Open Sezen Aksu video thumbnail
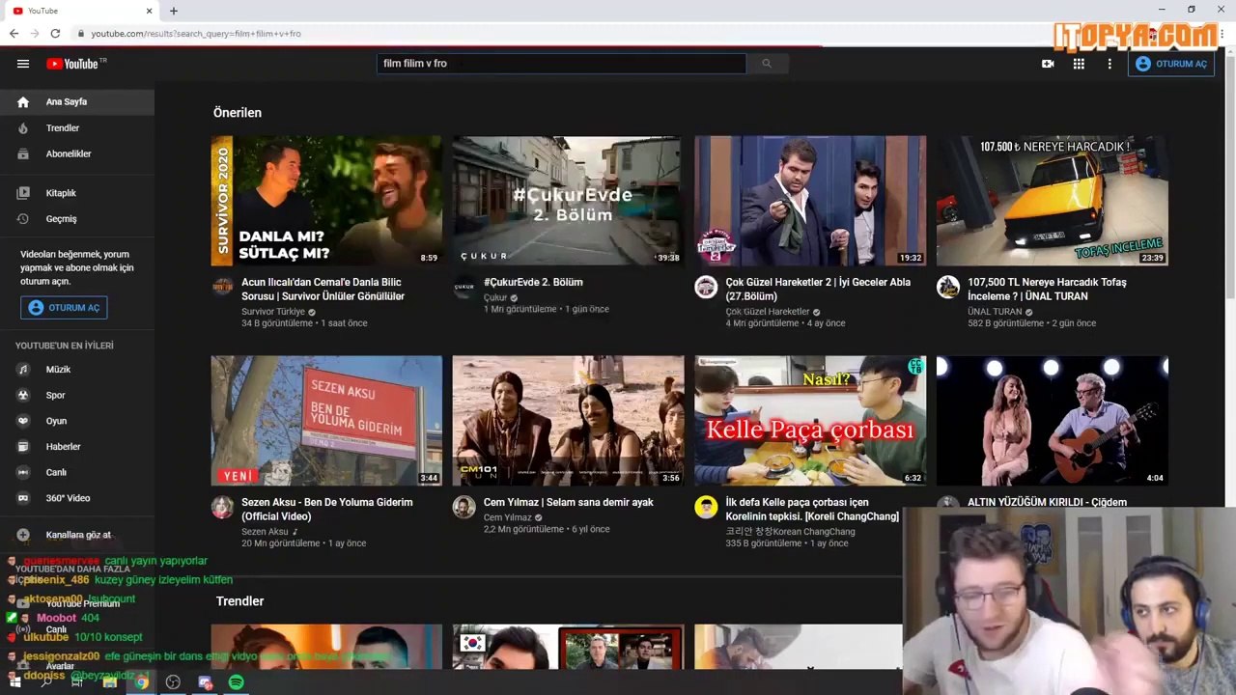 (326, 421)
